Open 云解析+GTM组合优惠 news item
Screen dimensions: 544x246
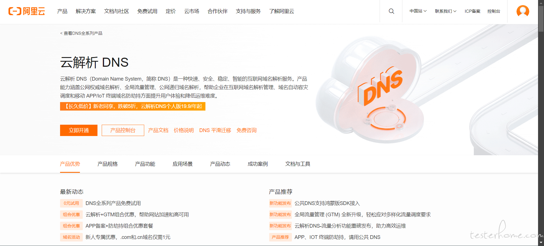(137, 215)
